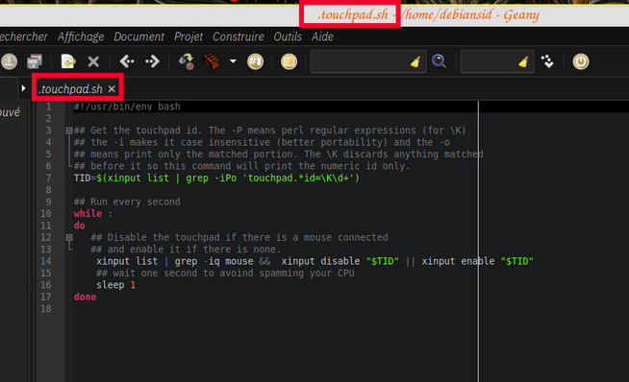Screen dimensions: 629x382
Task: Click the '## wait one second' comment line
Action: click(225, 274)
